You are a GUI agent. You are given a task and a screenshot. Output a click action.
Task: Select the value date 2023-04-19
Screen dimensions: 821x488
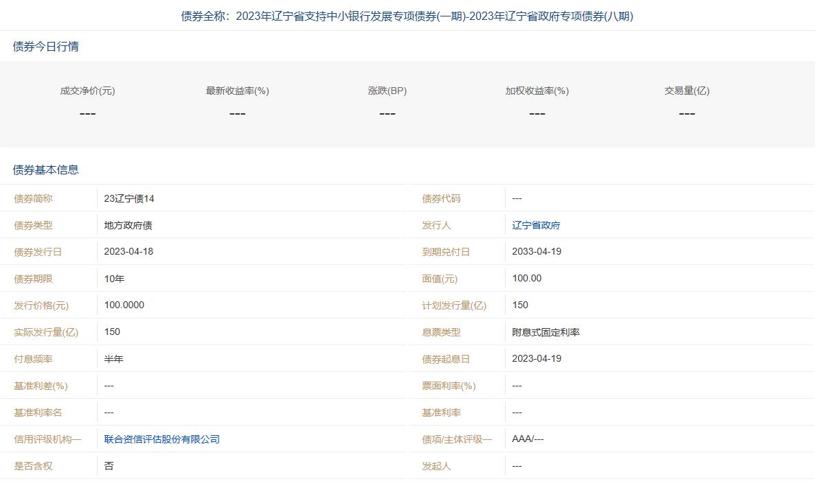(x=537, y=359)
